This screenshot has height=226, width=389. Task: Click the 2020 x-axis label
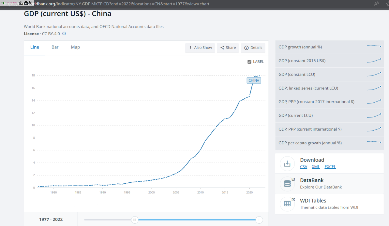[x=249, y=192]
